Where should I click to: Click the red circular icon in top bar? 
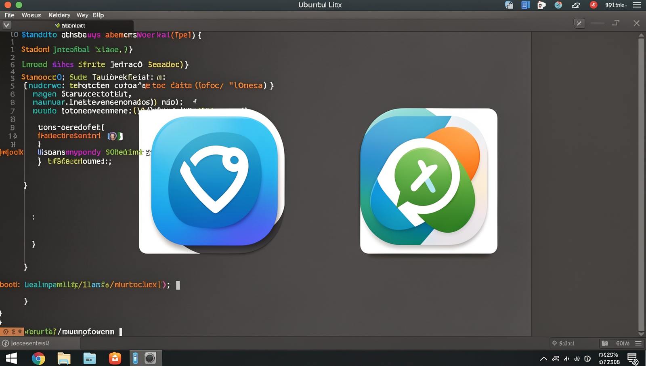click(x=594, y=5)
